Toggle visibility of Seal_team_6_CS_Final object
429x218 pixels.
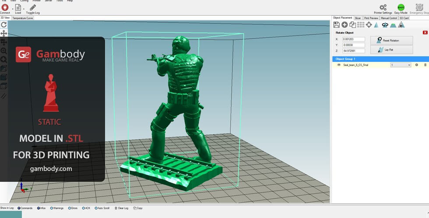point(339,65)
